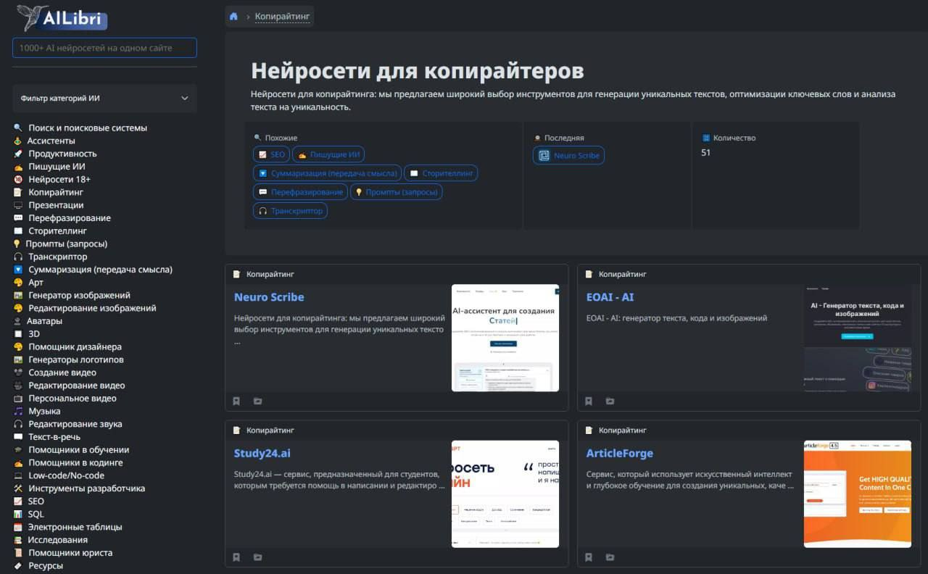Click the icon next to Ассистенты
Screen dimensions: 928x574
(x=17, y=141)
